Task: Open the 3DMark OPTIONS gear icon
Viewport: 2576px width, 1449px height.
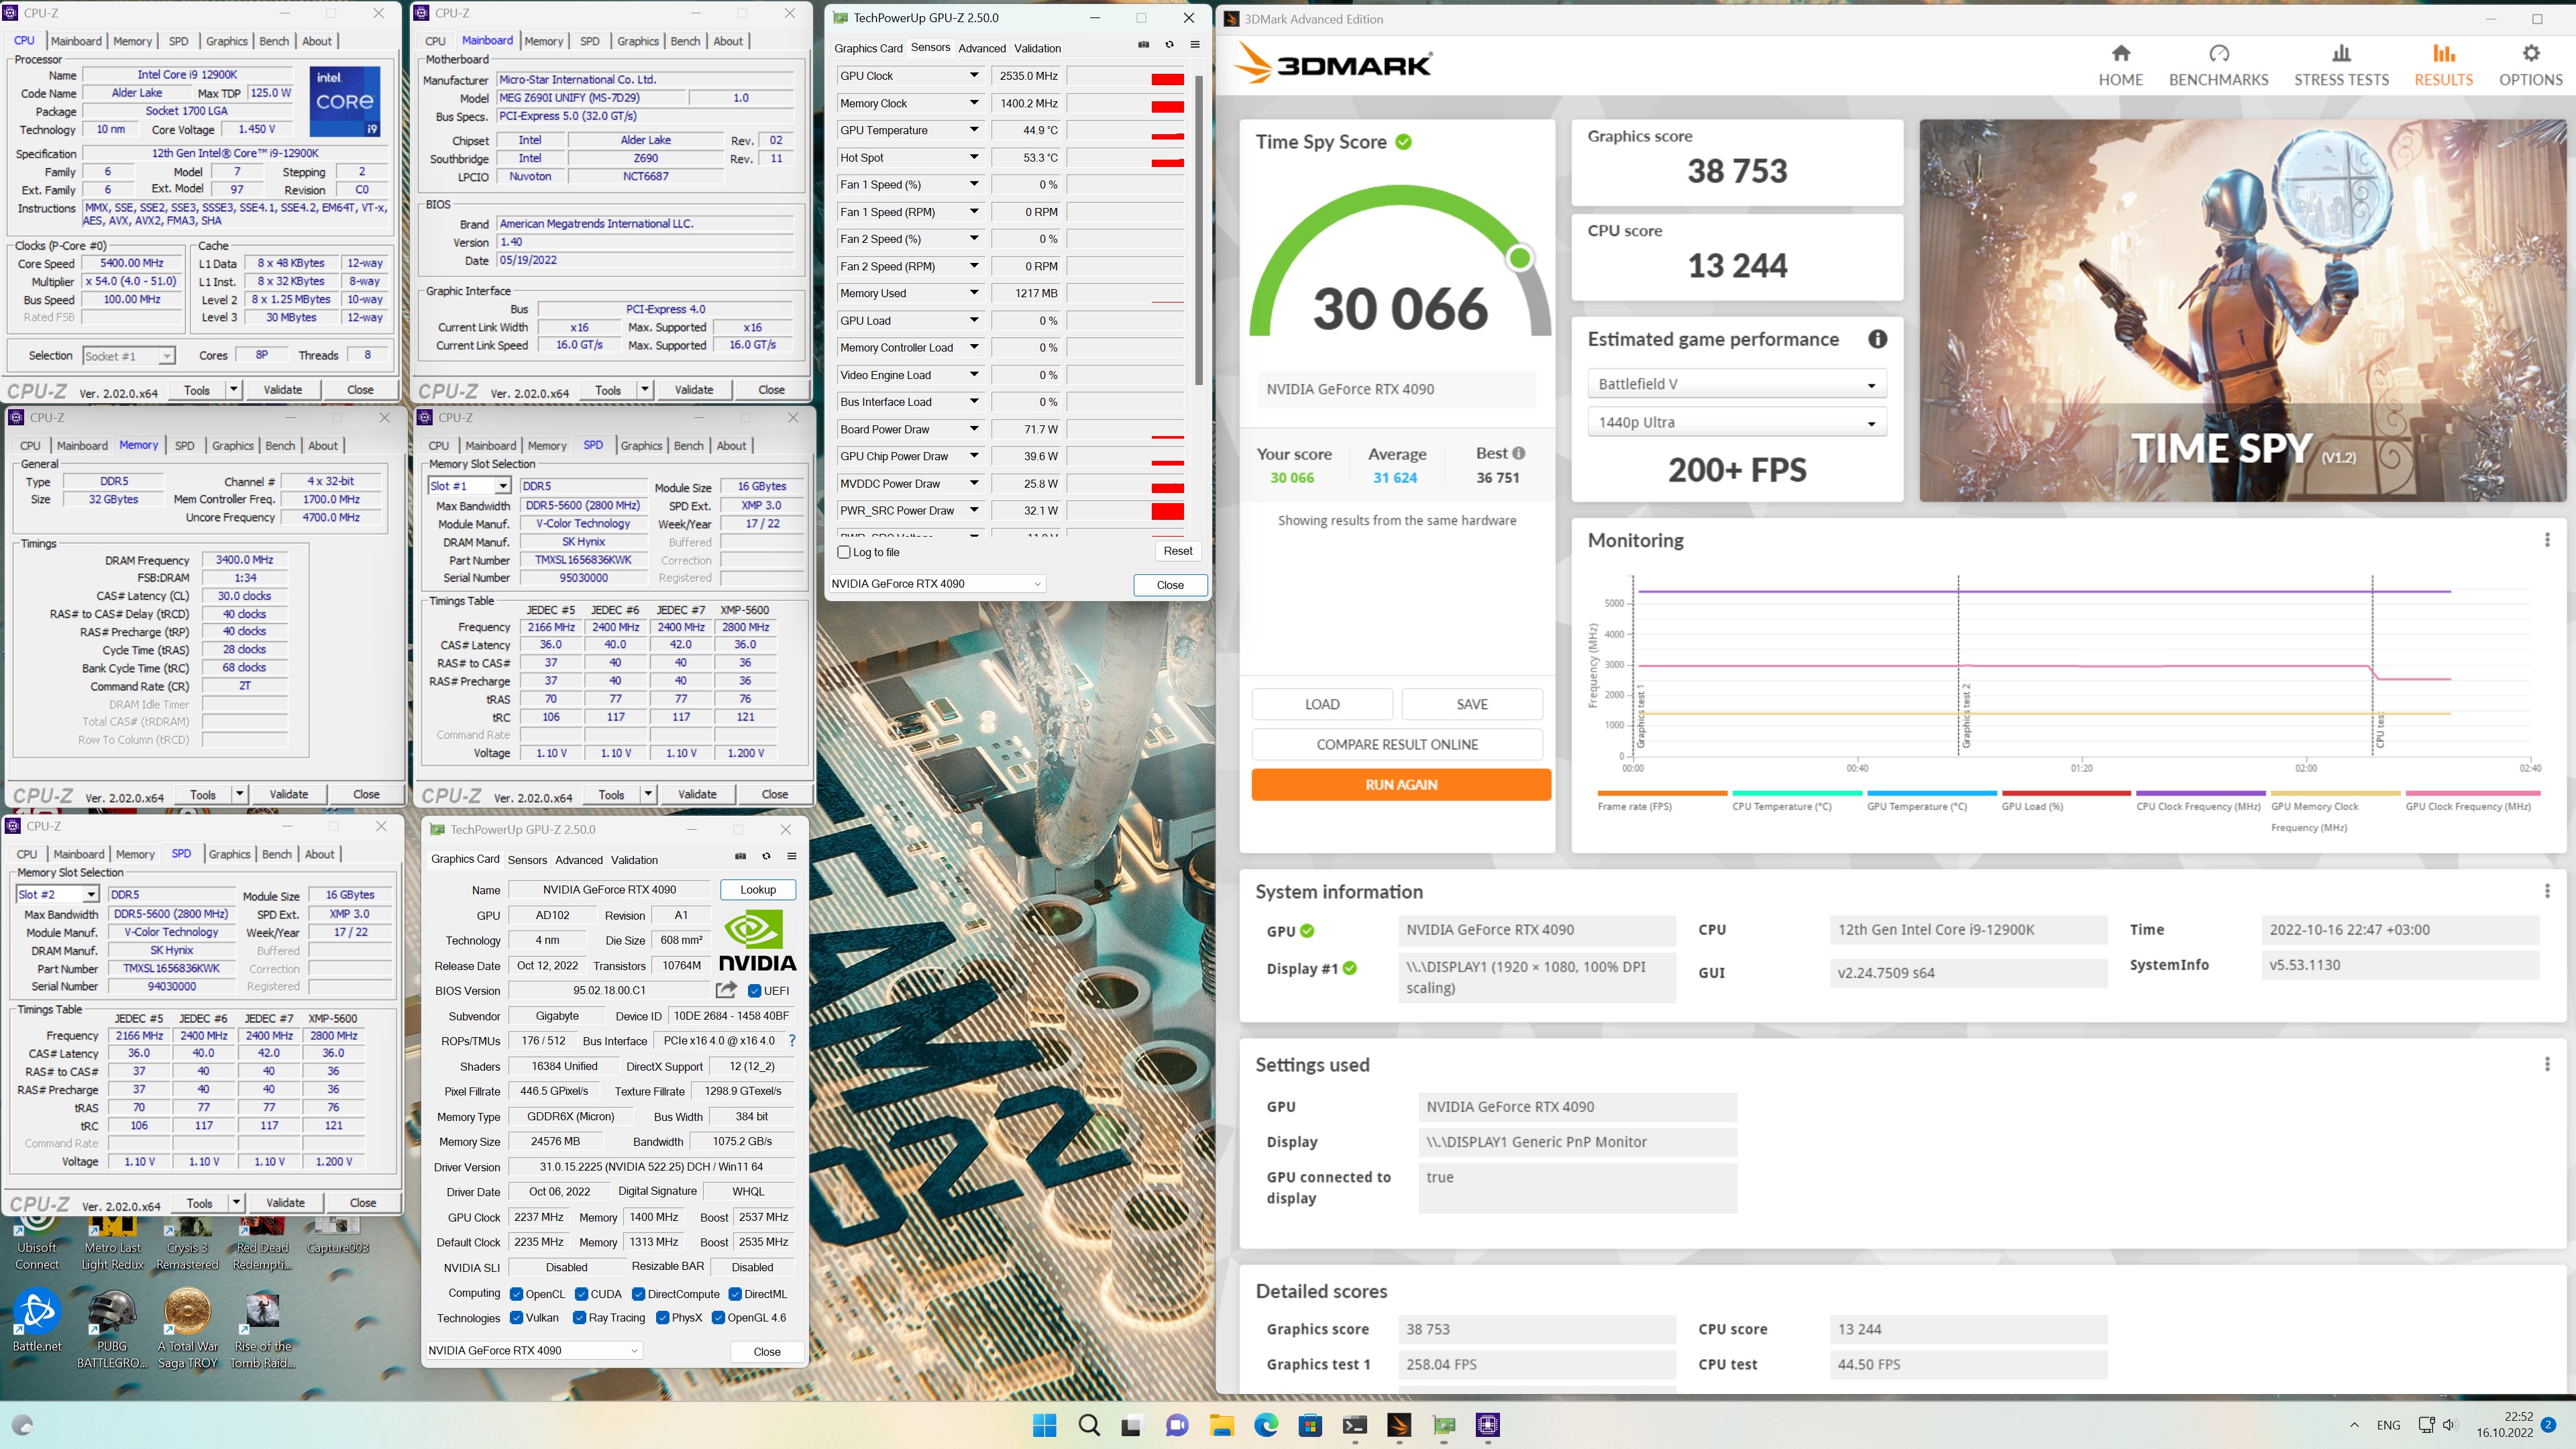Action: point(2530,54)
